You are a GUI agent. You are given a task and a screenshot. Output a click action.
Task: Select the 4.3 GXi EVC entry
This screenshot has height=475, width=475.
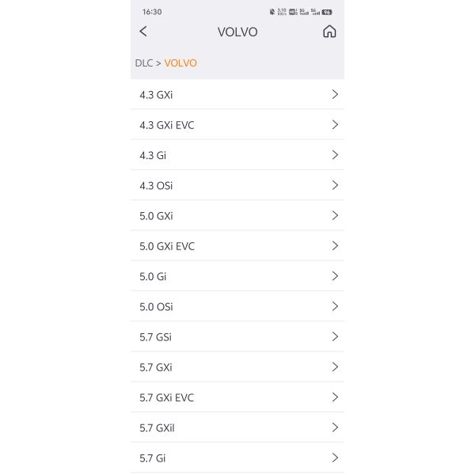pos(237,125)
